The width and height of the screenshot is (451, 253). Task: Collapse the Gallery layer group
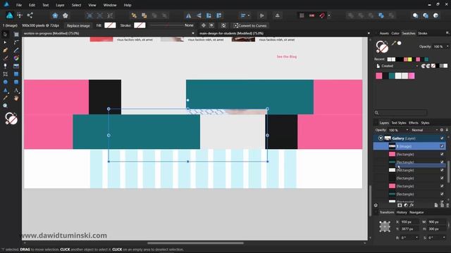tap(381, 138)
